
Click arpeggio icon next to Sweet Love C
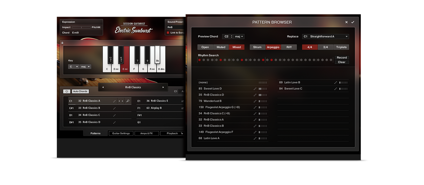(x=336, y=89)
